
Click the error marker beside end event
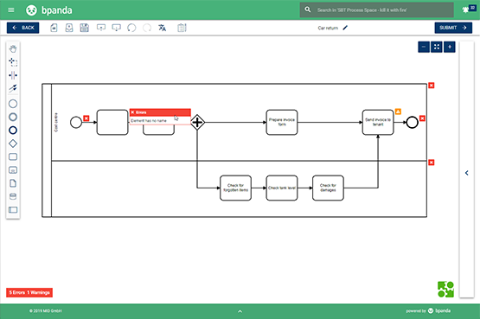(422, 118)
